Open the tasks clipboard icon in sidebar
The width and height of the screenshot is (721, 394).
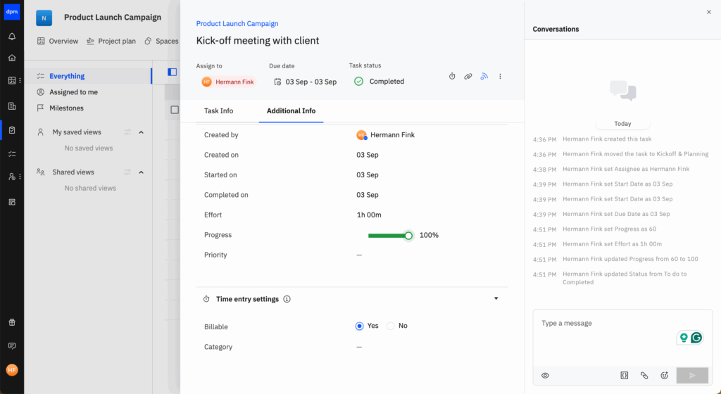point(12,130)
